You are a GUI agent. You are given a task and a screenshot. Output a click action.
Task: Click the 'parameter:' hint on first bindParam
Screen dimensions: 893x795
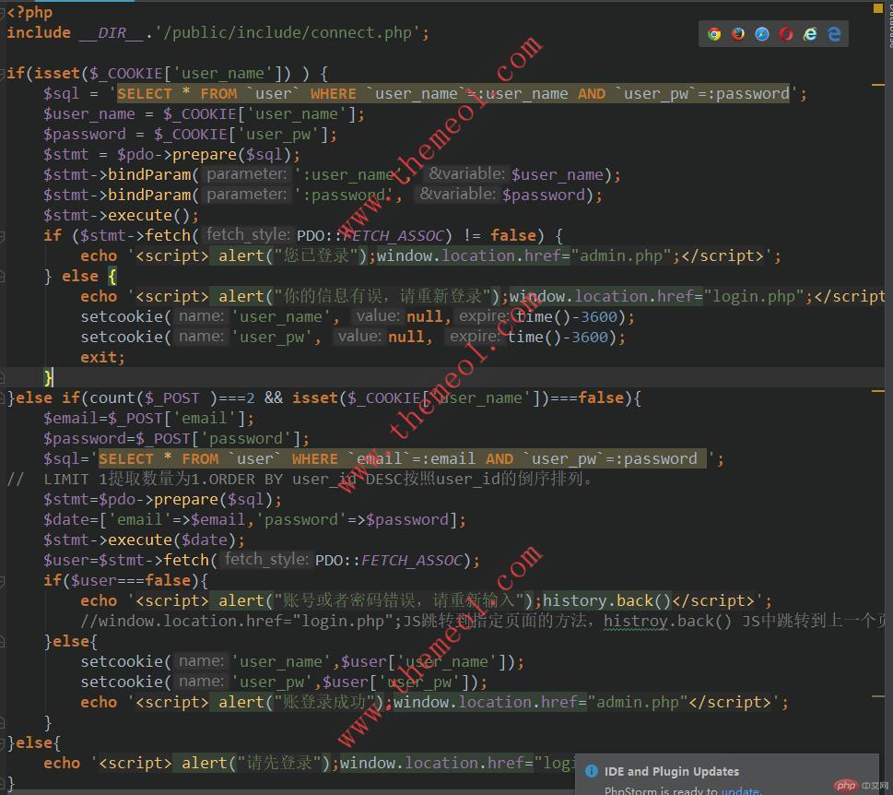click(246, 174)
